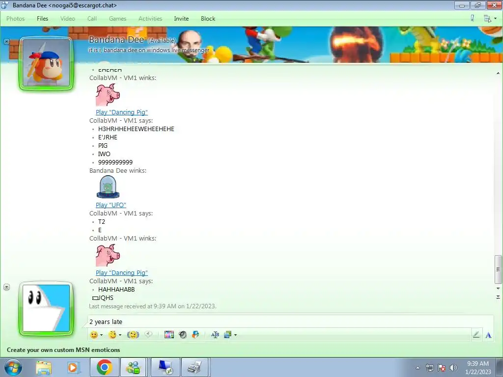Open the Video menu
This screenshot has height=377, width=503.
(68, 19)
